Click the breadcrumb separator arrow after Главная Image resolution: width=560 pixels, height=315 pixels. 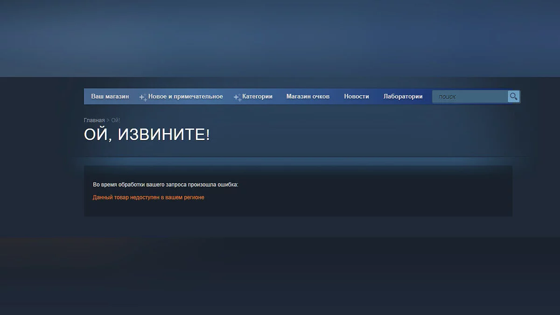108,120
